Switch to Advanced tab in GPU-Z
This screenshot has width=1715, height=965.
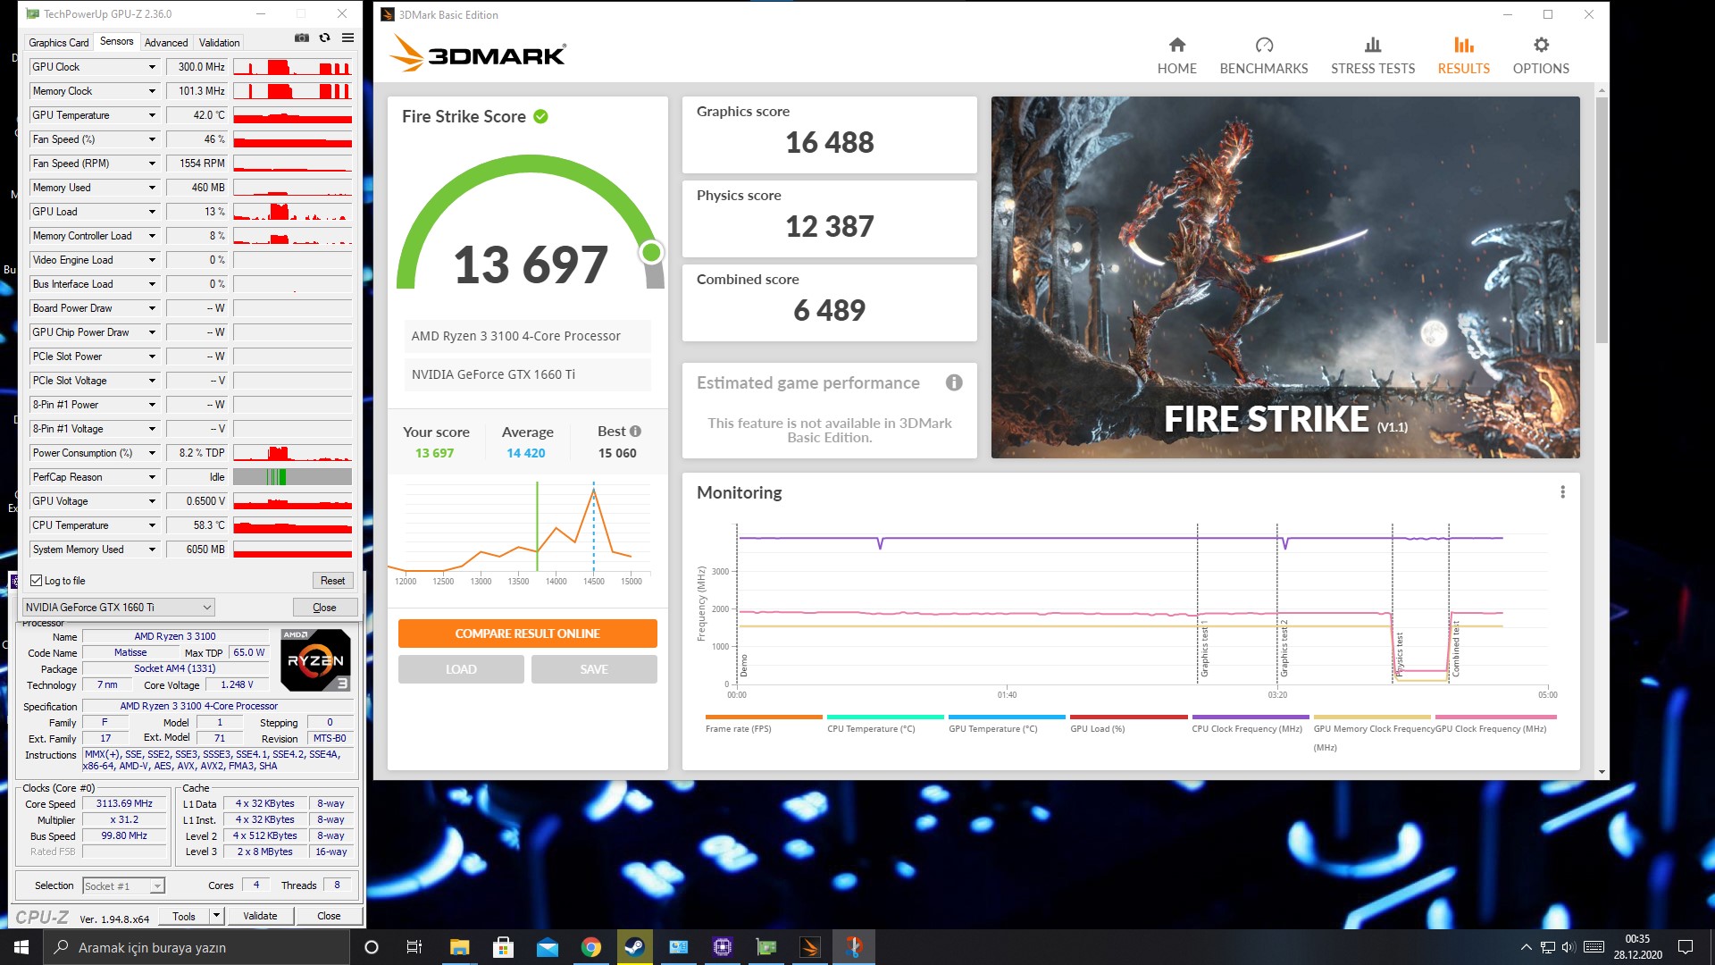(166, 43)
